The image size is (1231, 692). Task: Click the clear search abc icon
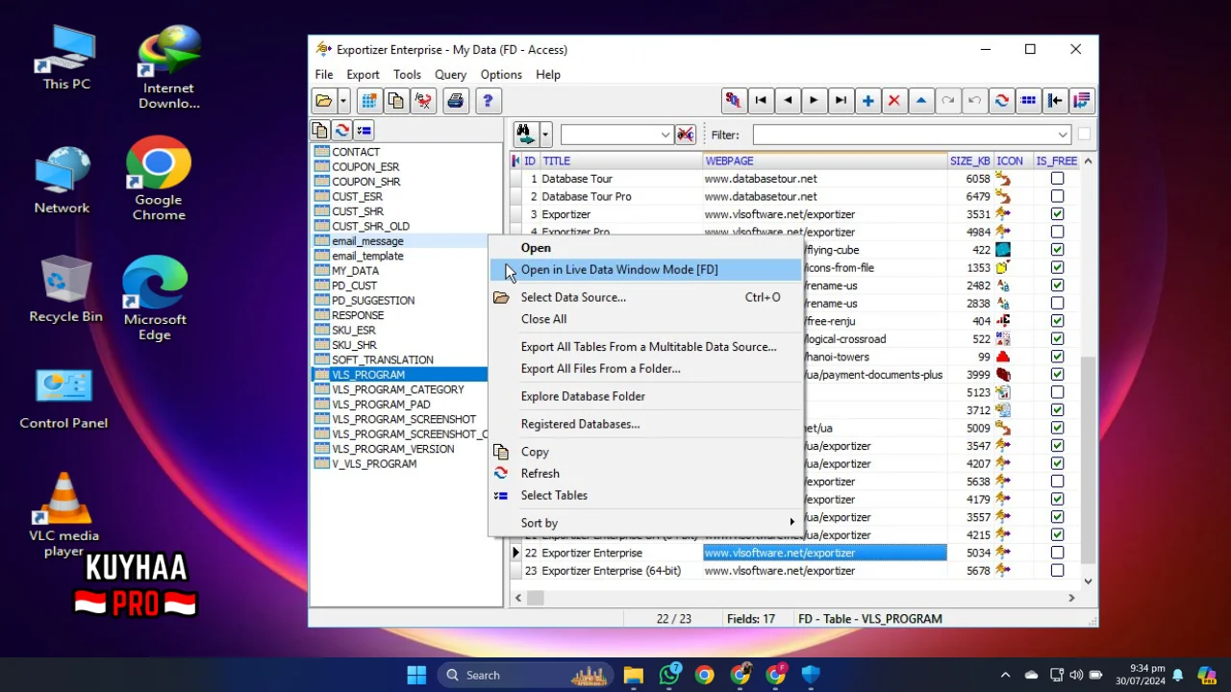click(x=685, y=135)
